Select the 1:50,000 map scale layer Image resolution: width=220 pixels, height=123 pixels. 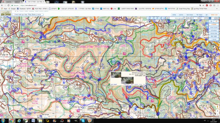coord(214,24)
